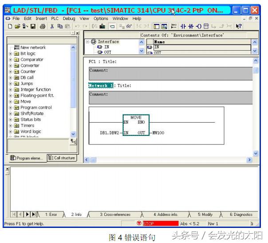268x243 pixels.
Task: Insert a normally closed contact
Action: (x=191, y=26)
